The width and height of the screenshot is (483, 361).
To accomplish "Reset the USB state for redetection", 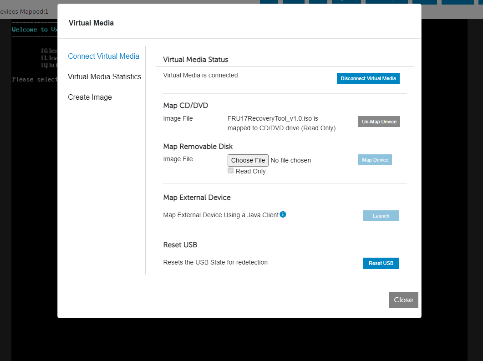I will [381, 263].
